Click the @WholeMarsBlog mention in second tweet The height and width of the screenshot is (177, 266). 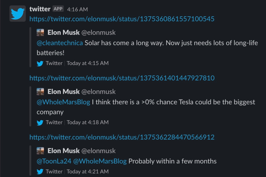pos(63,102)
